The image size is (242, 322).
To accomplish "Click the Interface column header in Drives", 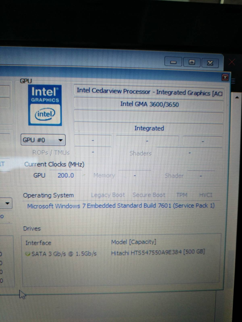I will coord(38,243).
